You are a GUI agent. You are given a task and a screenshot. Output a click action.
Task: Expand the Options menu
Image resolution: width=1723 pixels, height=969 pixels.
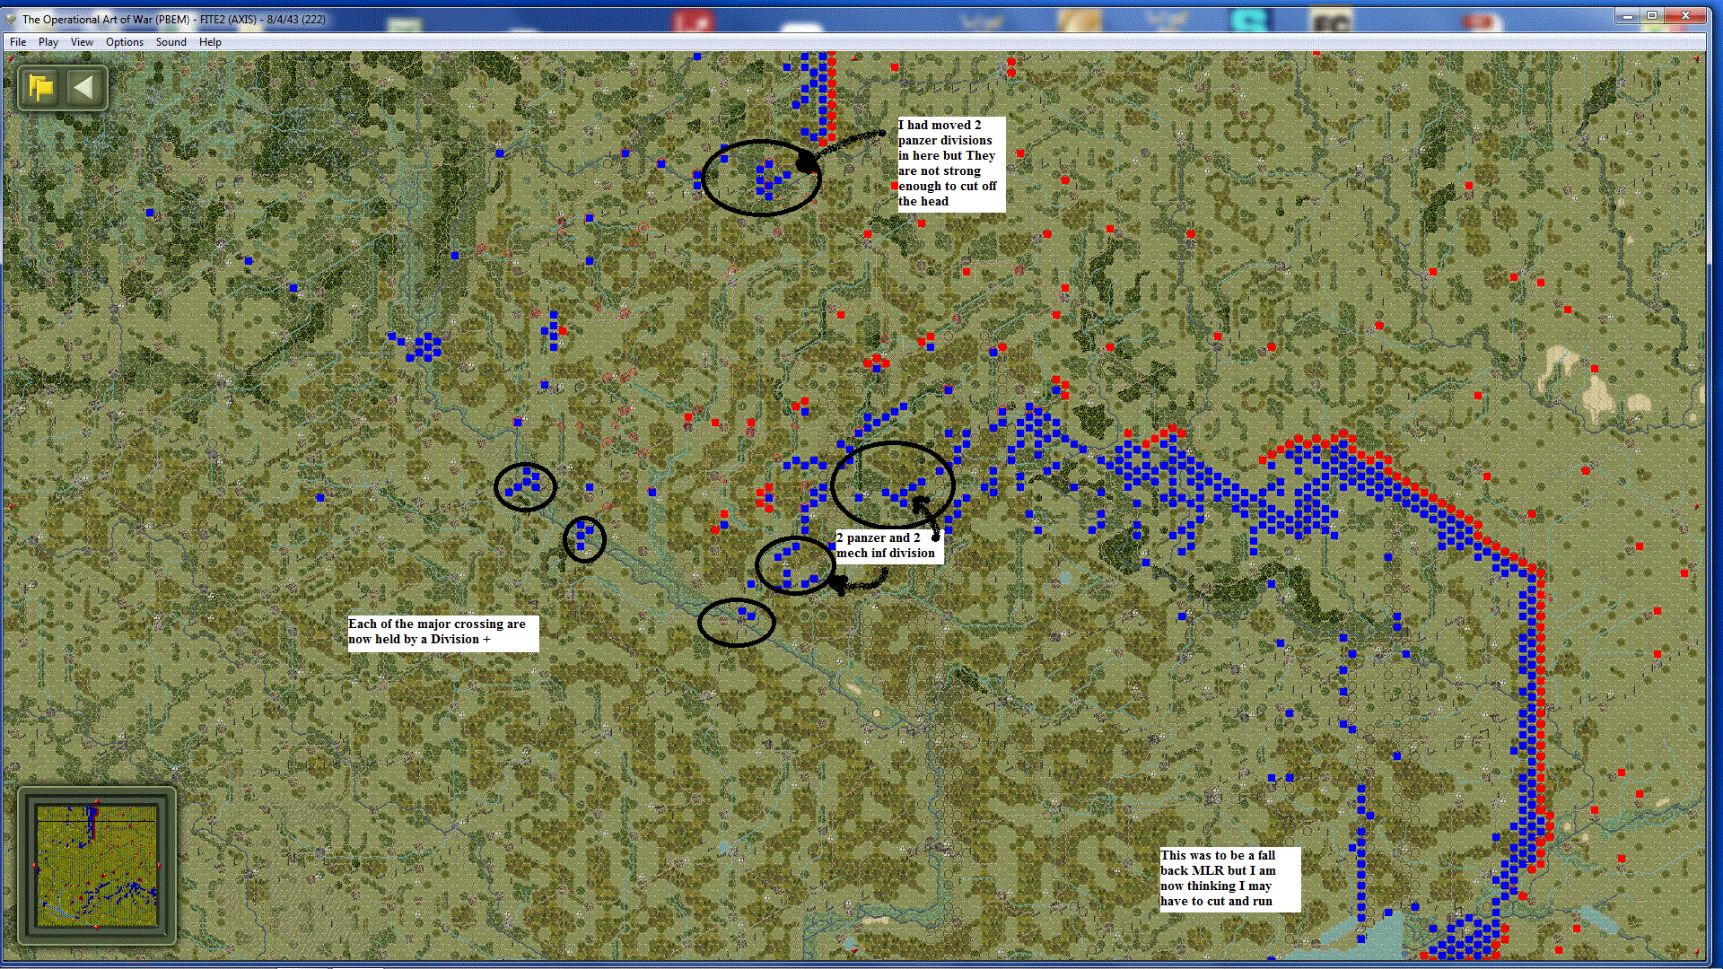click(x=125, y=42)
